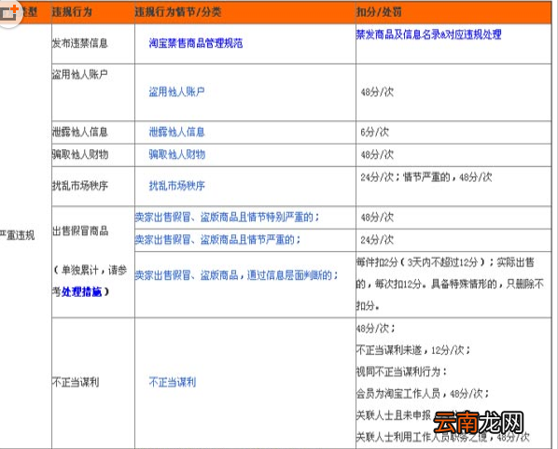Open the blue 不正当谋利 link
The image size is (558, 449).
click(x=173, y=383)
